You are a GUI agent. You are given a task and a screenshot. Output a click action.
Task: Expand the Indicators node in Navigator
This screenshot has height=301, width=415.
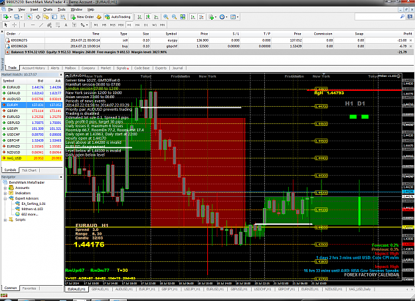5,193
